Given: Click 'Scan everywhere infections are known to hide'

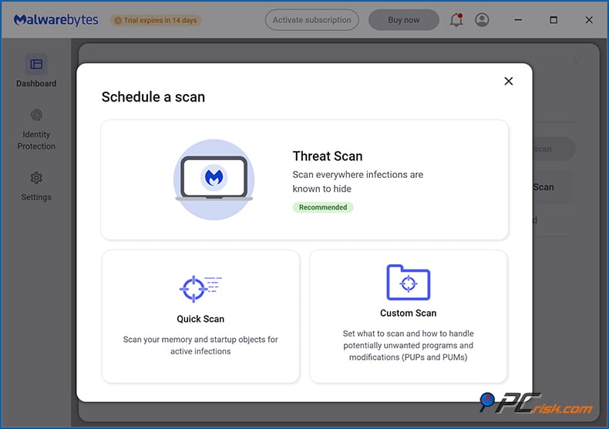Looking at the screenshot, I should click(x=358, y=182).
